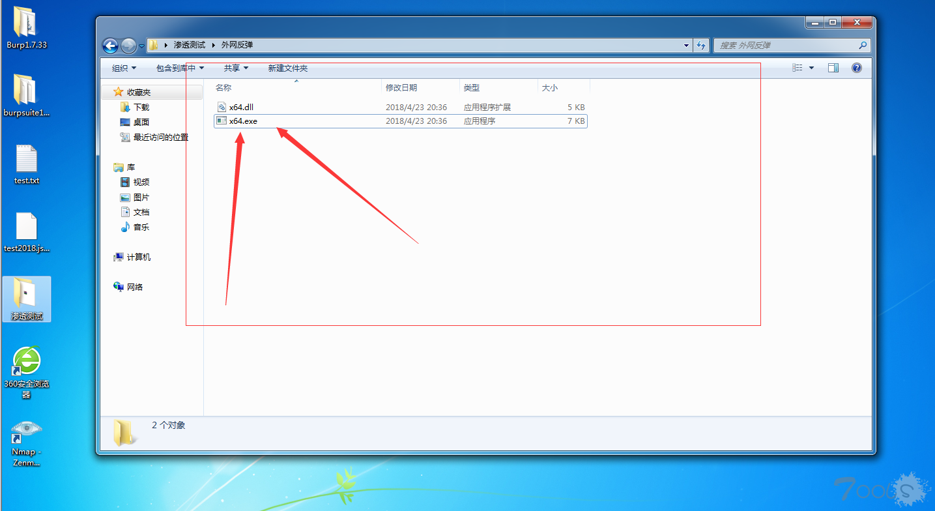Click the 2018/4/23 20:36 date of x64.dll

[416, 107]
